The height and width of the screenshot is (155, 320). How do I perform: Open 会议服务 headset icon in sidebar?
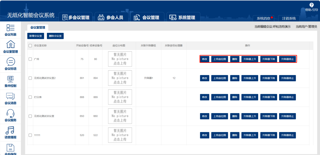(x=10, y=113)
